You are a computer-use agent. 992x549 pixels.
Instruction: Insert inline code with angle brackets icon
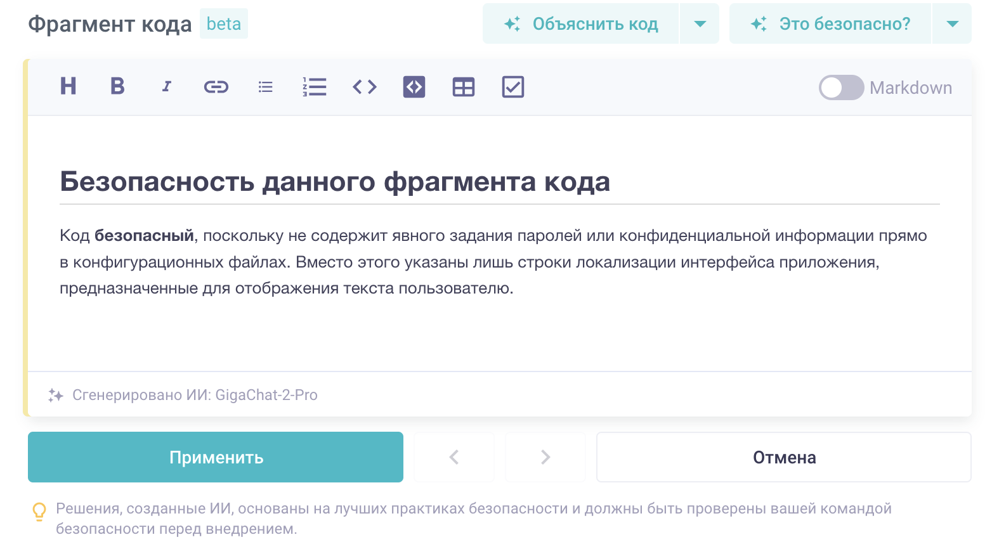point(365,87)
